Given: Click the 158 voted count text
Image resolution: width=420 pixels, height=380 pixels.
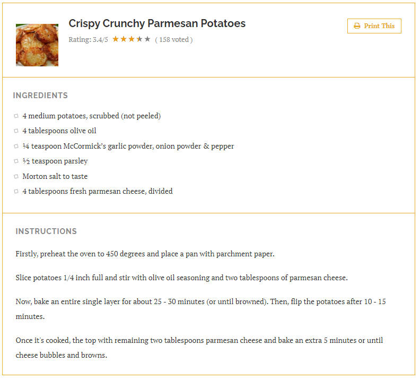Looking at the screenshot, I should pos(174,40).
